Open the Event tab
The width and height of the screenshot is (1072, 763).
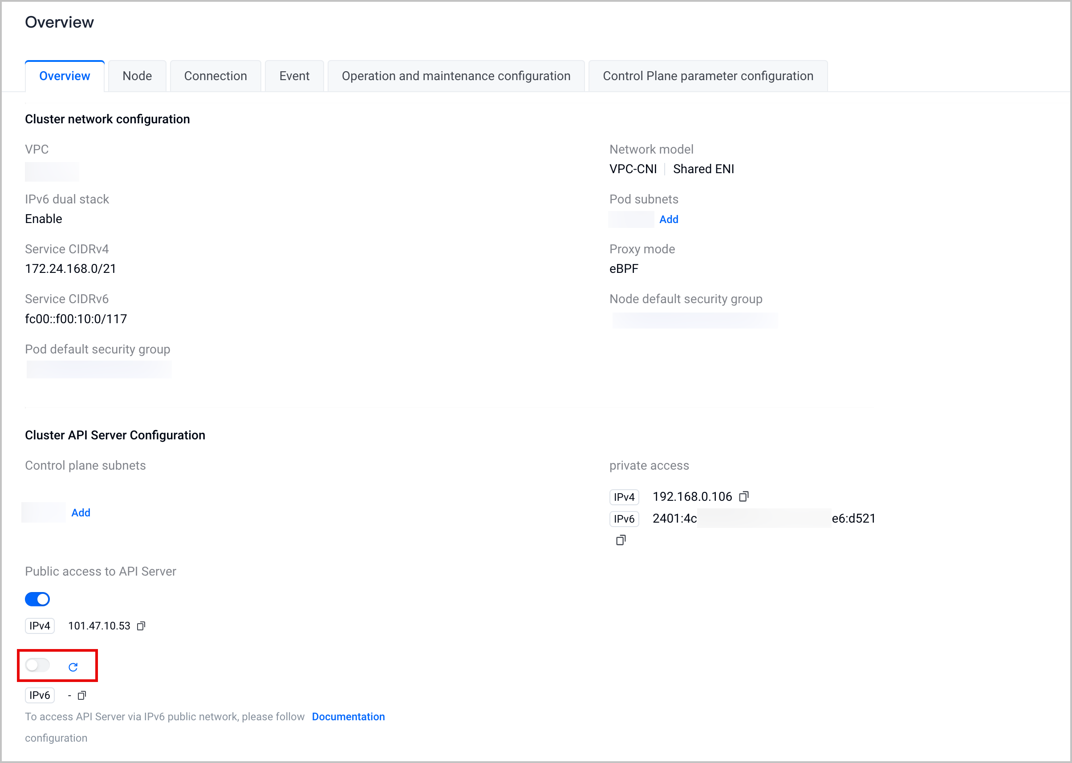(295, 76)
